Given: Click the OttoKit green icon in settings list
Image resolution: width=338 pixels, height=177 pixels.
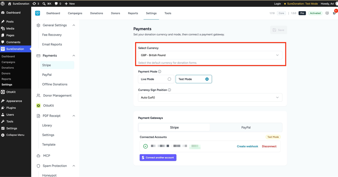Looking at the screenshot, I should pyautogui.click(x=38, y=105).
